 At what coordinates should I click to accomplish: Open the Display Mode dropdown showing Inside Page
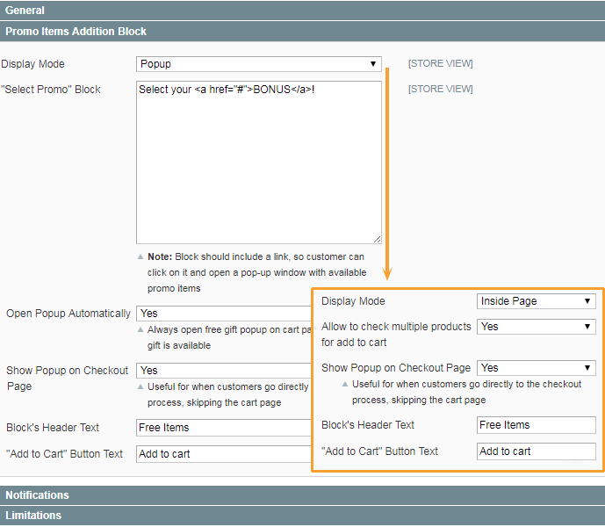coord(537,301)
